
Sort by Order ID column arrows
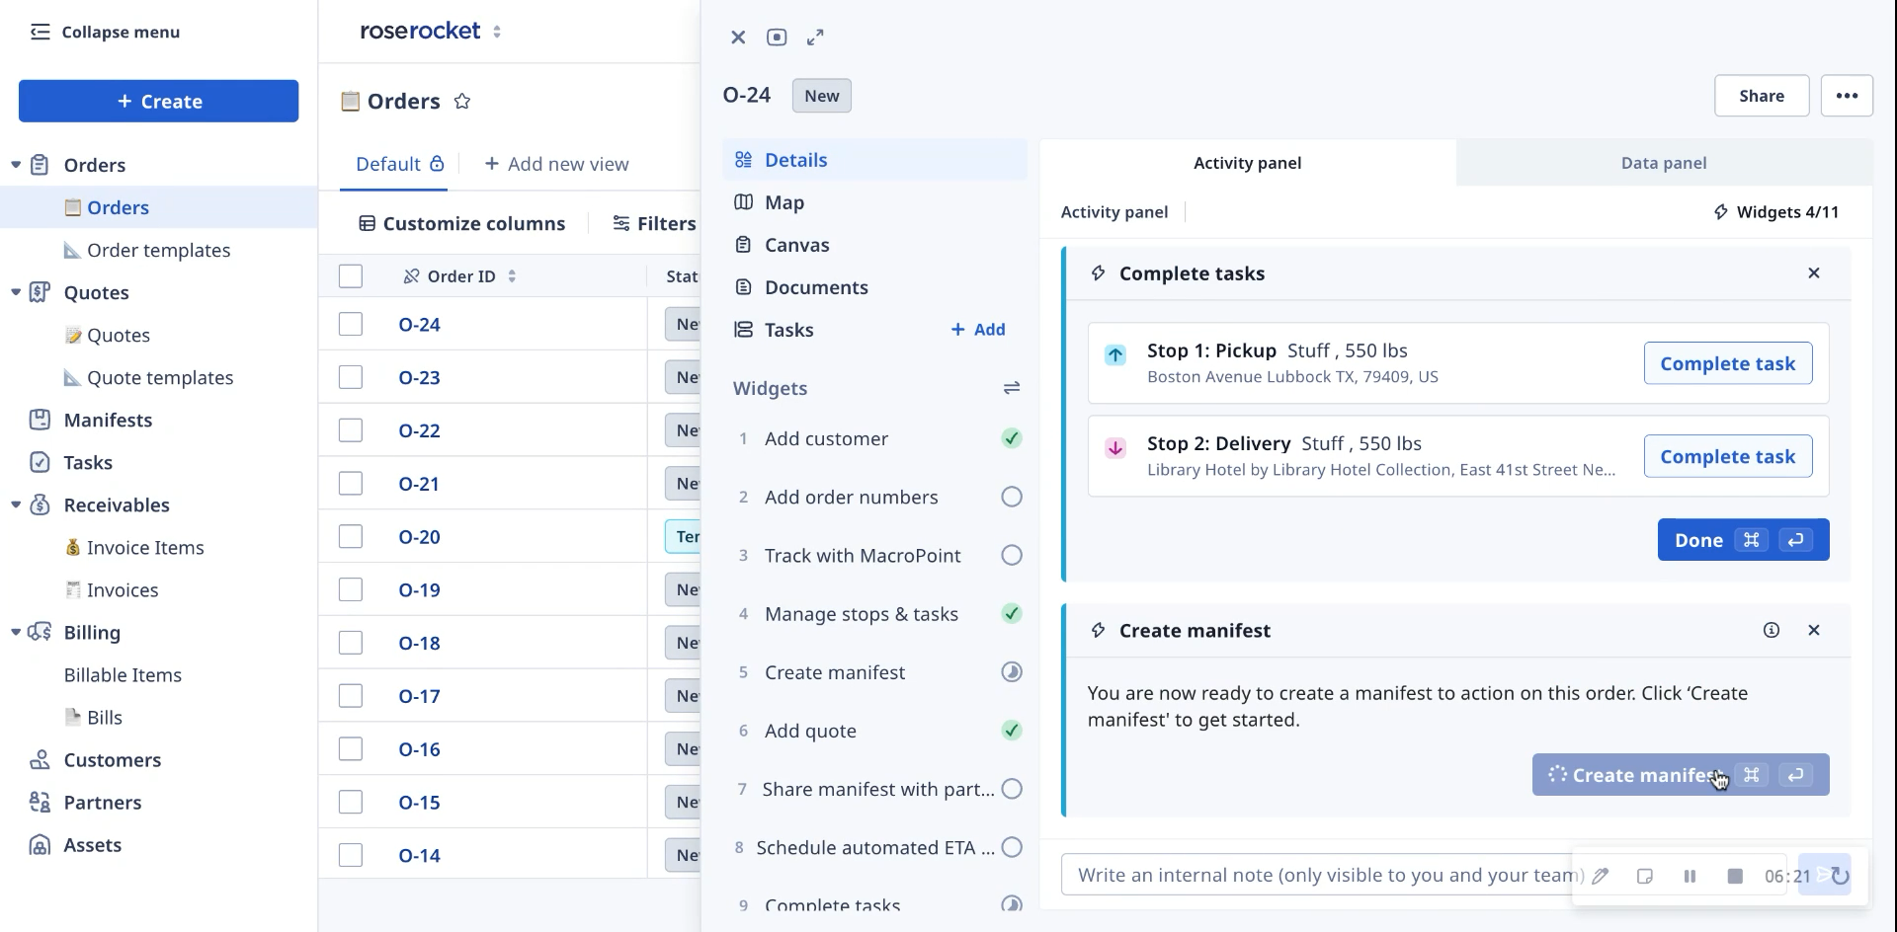point(512,276)
